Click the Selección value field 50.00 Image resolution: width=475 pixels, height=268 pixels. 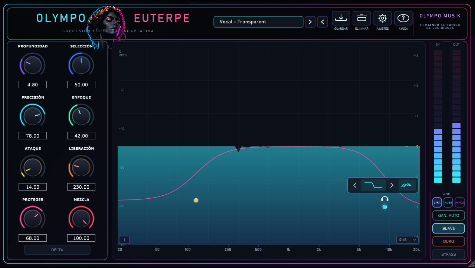pos(81,85)
